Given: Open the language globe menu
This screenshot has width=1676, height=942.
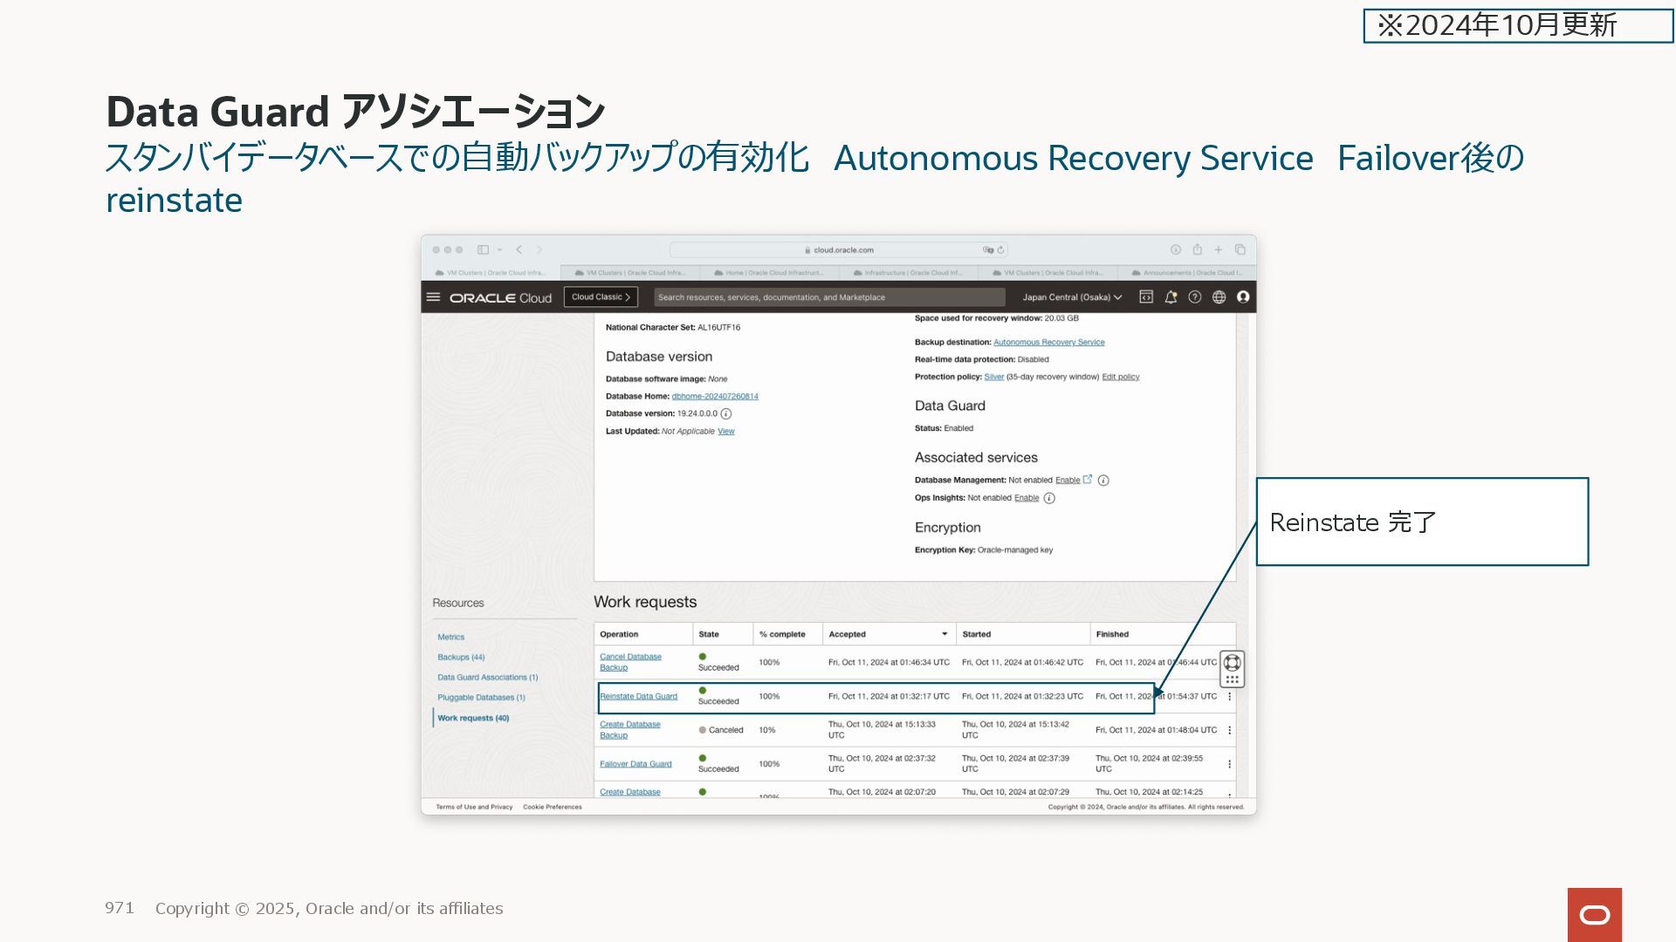Looking at the screenshot, I should coord(1219,297).
